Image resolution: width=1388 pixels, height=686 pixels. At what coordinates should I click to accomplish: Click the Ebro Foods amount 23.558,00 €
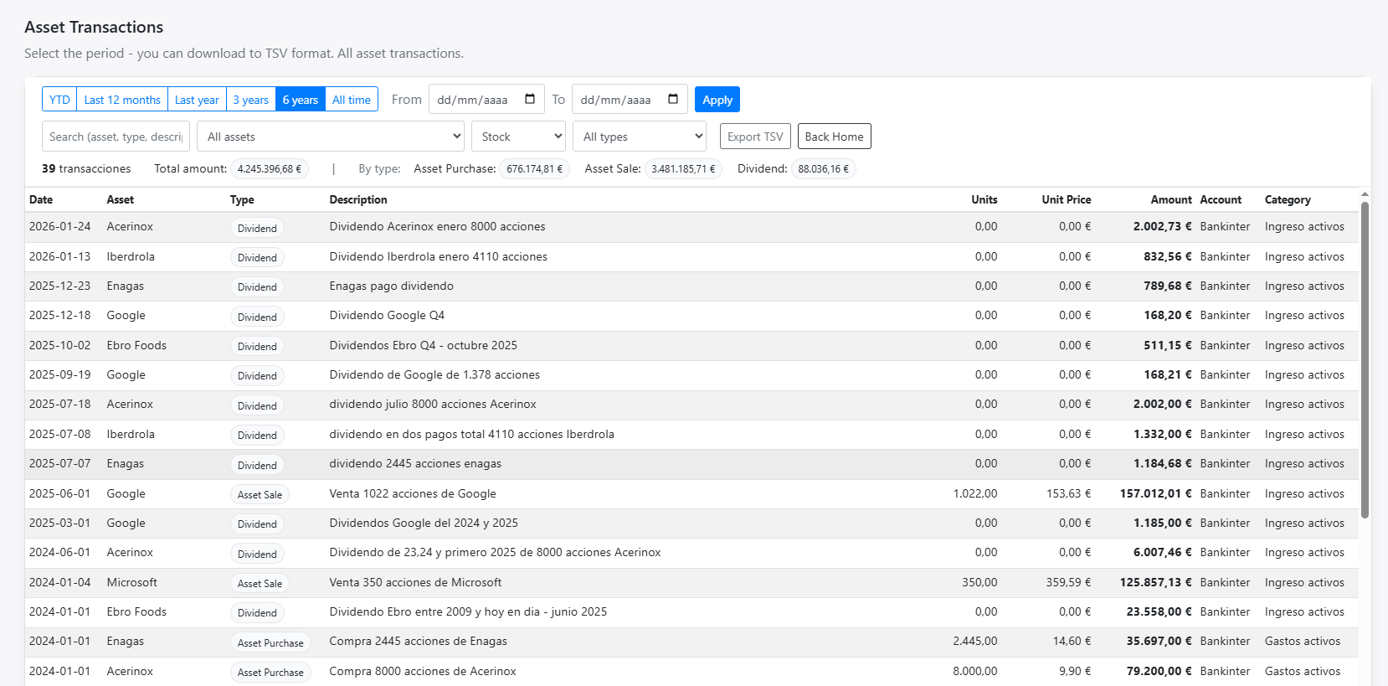point(1159,611)
